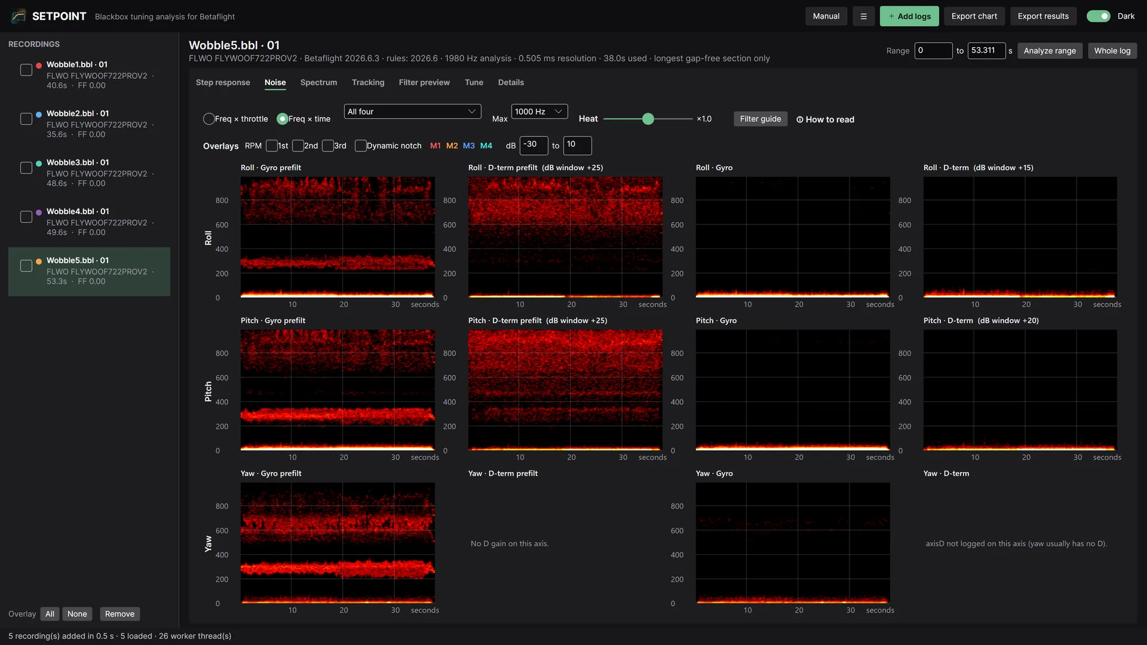Open the Filter preview tab
1147x645 pixels.
tap(424, 82)
